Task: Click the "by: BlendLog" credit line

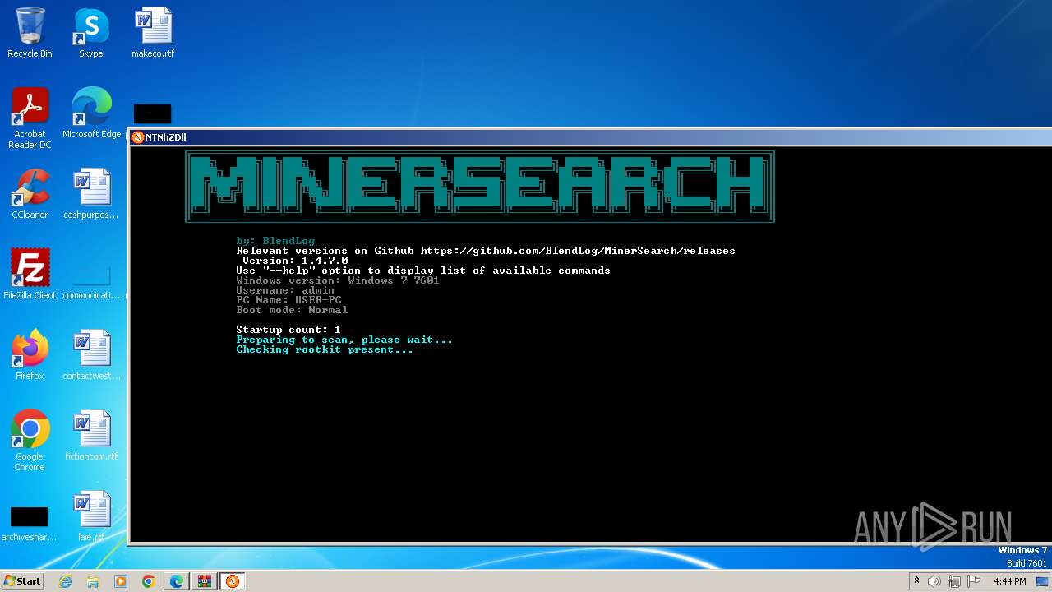Action: (275, 241)
